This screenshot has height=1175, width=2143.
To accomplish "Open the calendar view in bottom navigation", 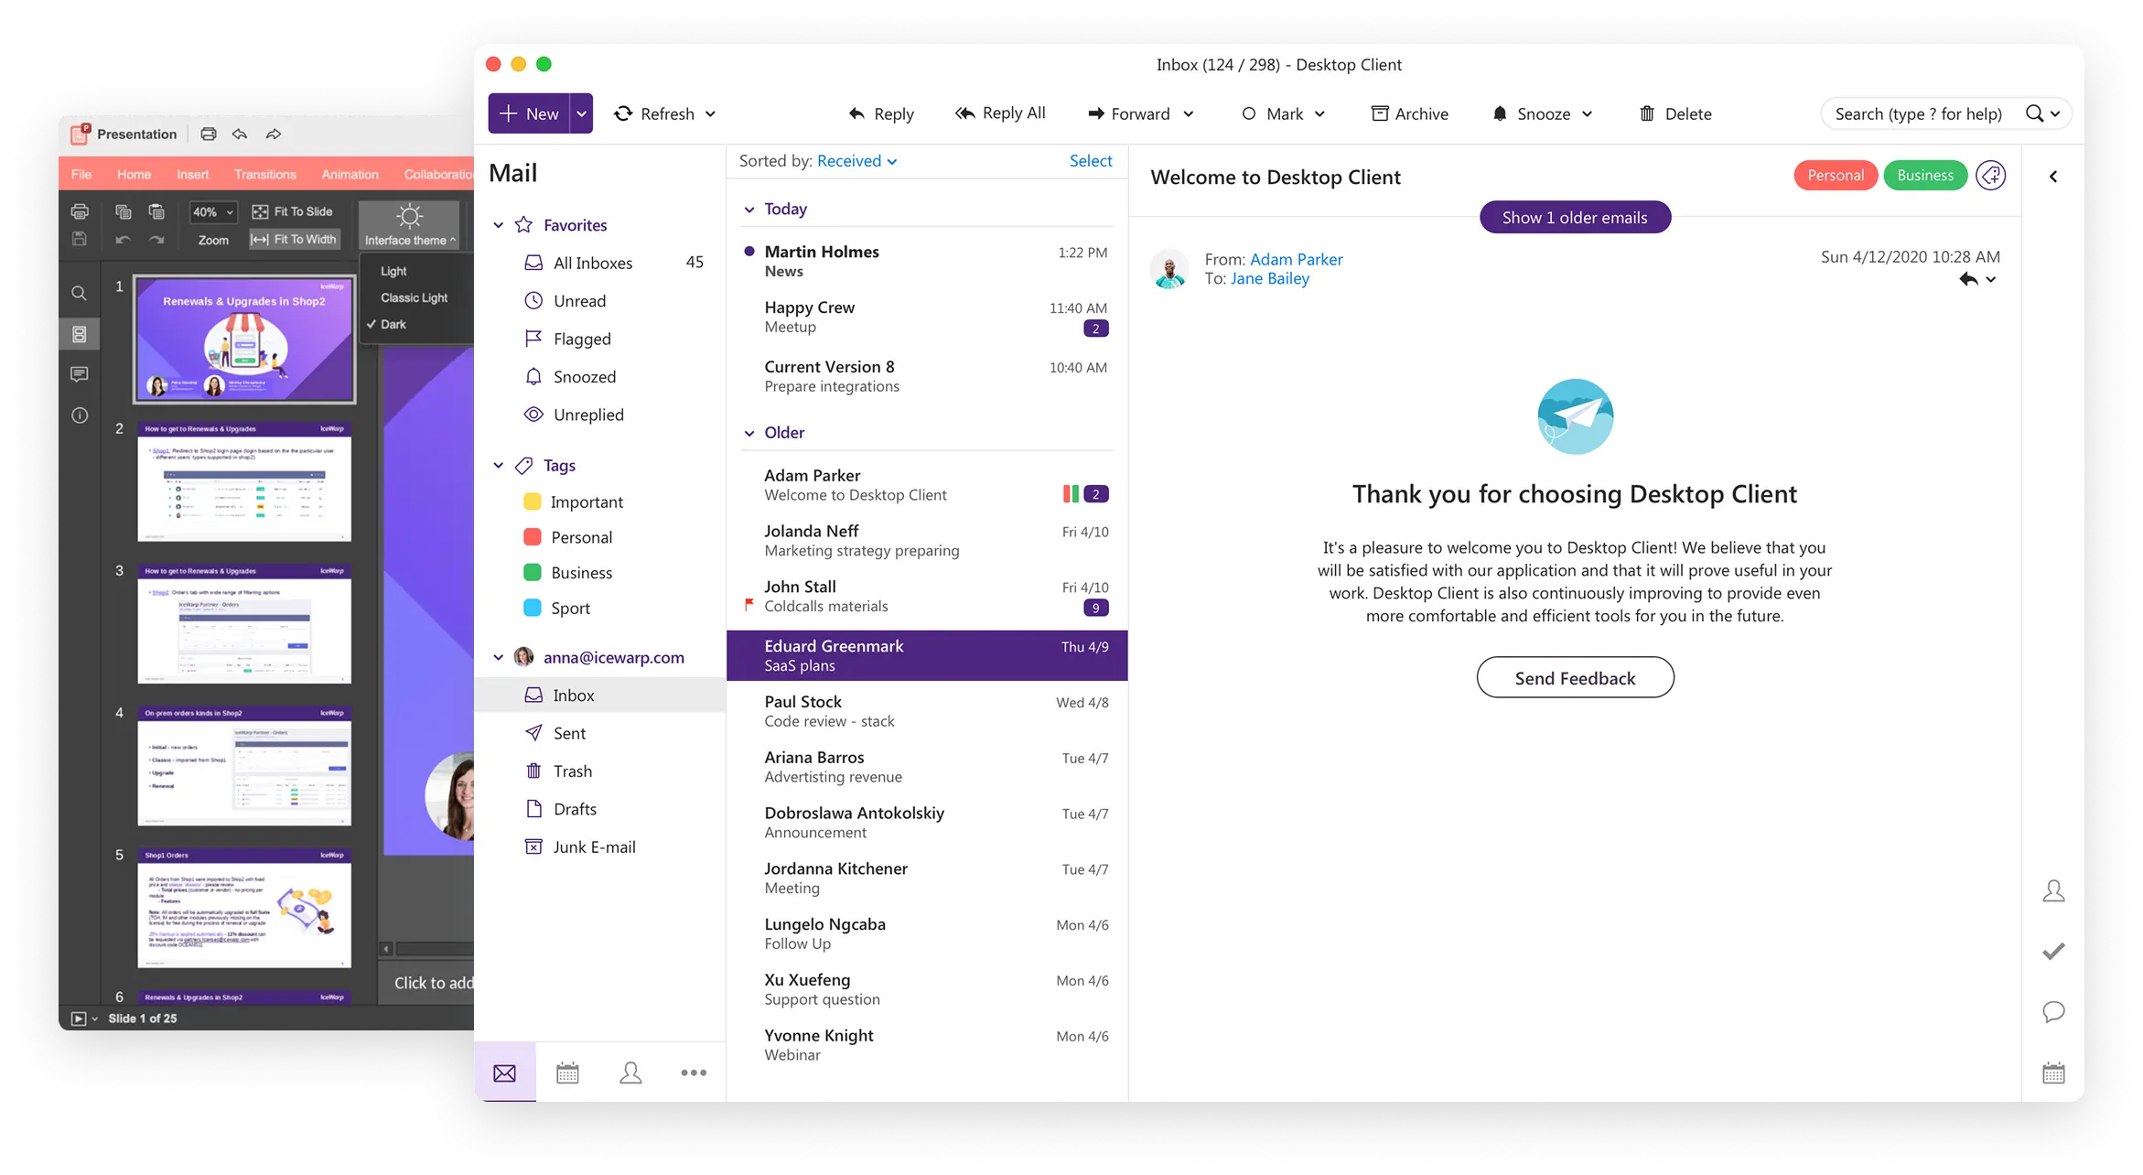I will point(567,1073).
